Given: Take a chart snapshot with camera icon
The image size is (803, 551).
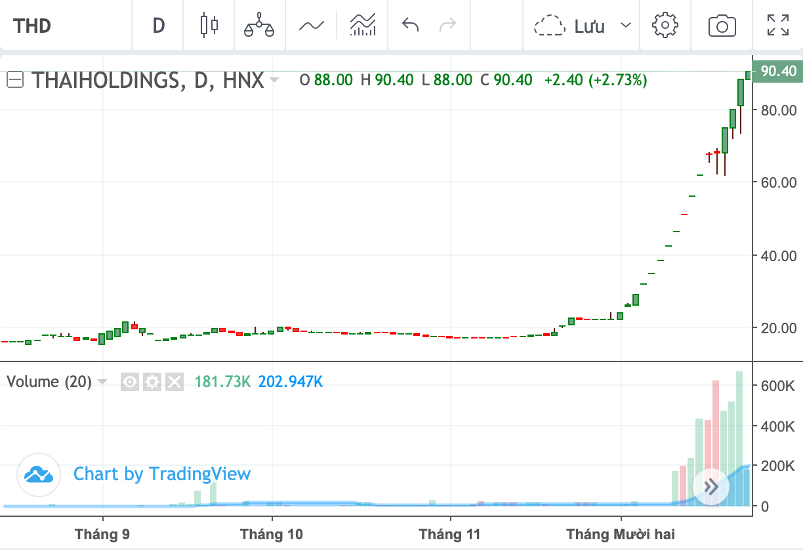Looking at the screenshot, I should [x=722, y=26].
